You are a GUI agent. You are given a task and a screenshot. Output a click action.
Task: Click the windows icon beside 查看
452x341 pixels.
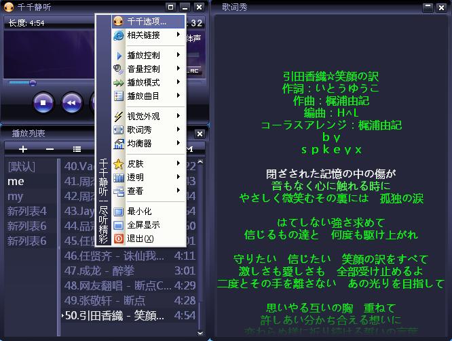[119, 191]
